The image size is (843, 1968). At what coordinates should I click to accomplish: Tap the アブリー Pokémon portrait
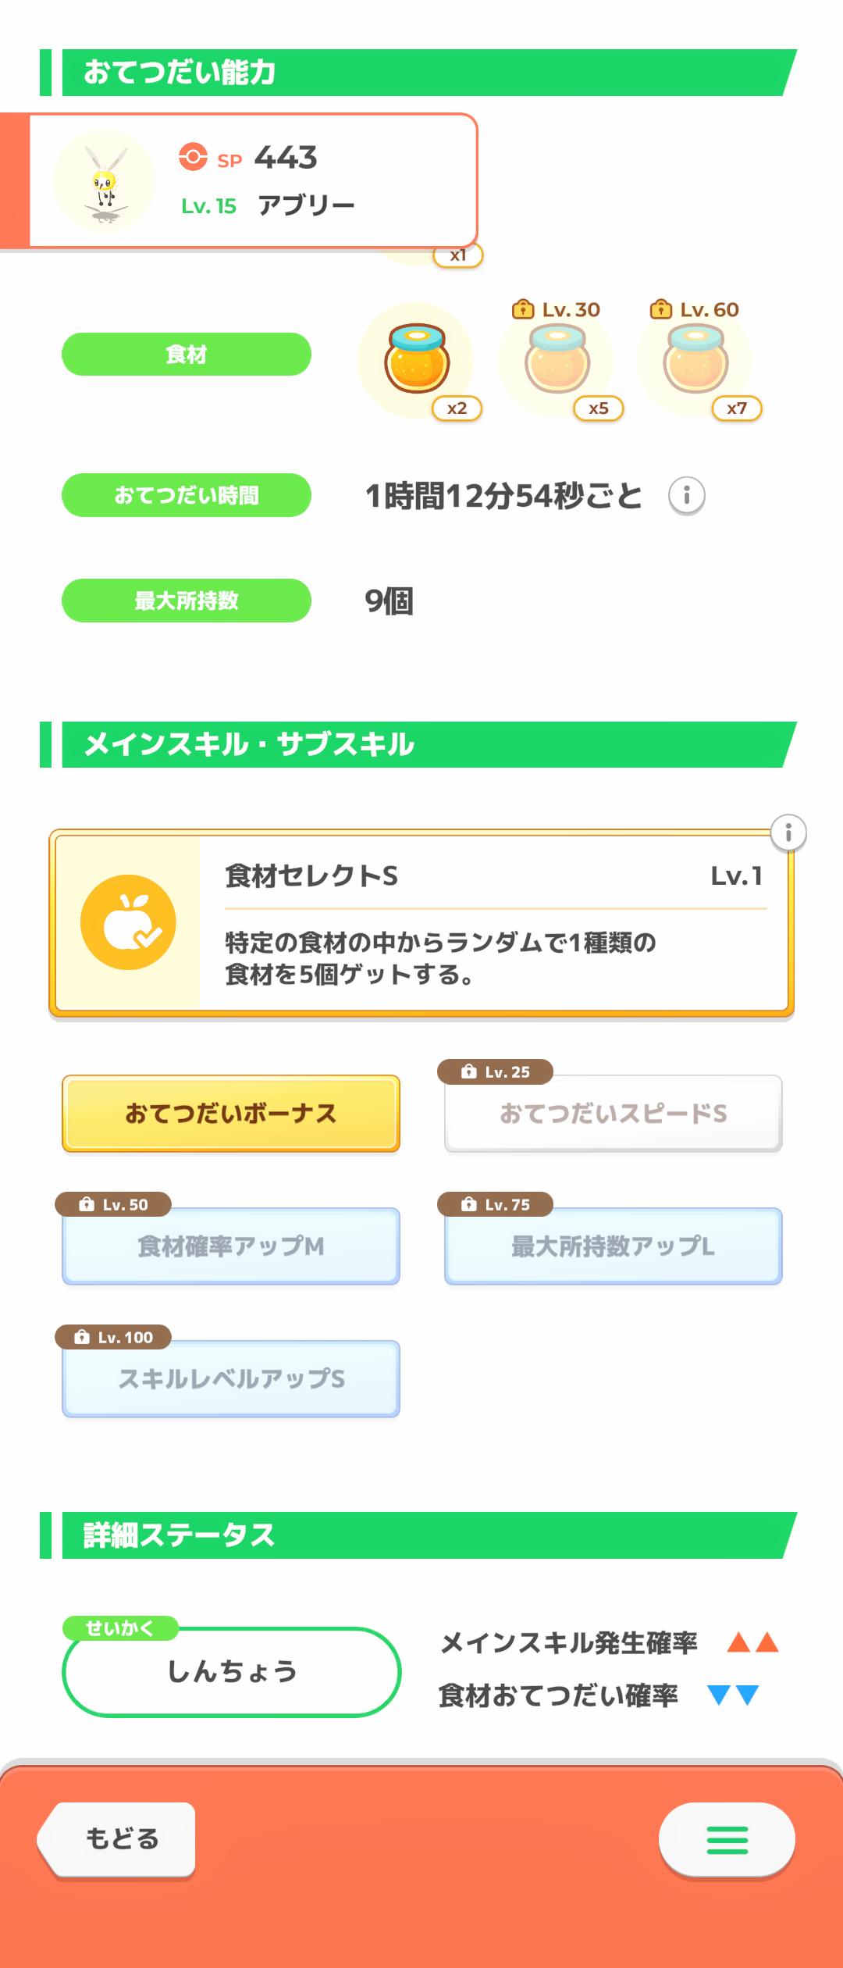coord(104,180)
